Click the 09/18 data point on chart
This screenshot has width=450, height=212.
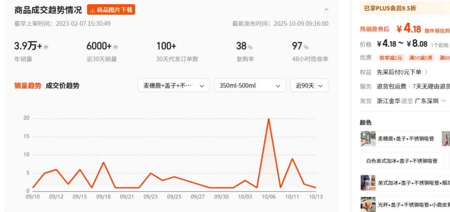pyautogui.click(x=103, y=162)
